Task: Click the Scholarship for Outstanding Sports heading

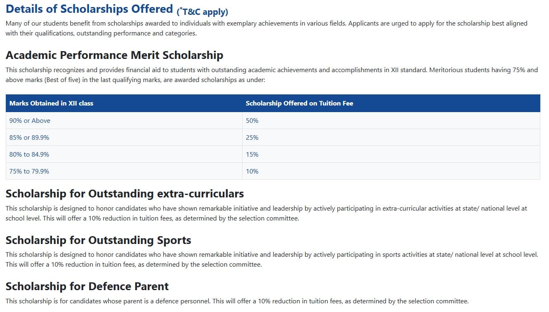Action: tap(98, 240)
